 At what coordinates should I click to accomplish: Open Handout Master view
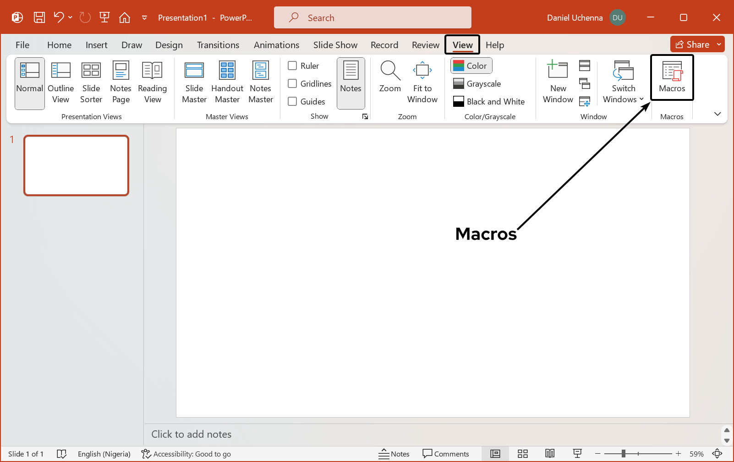(227, 82)
